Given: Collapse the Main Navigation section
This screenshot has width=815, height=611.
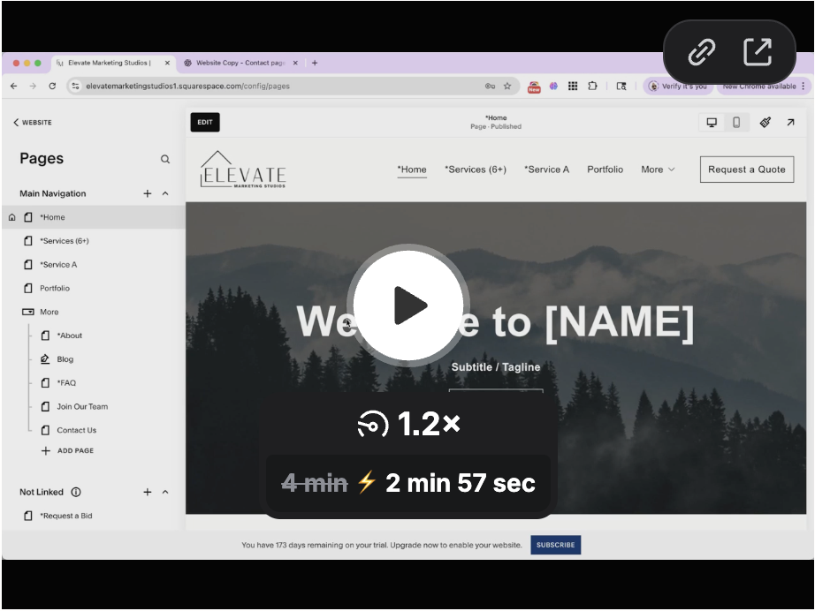Looking at the screenshot, I should (x=165, y=193).
